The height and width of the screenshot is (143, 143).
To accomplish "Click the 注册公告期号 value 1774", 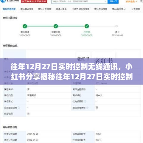I will pos(98,140).
